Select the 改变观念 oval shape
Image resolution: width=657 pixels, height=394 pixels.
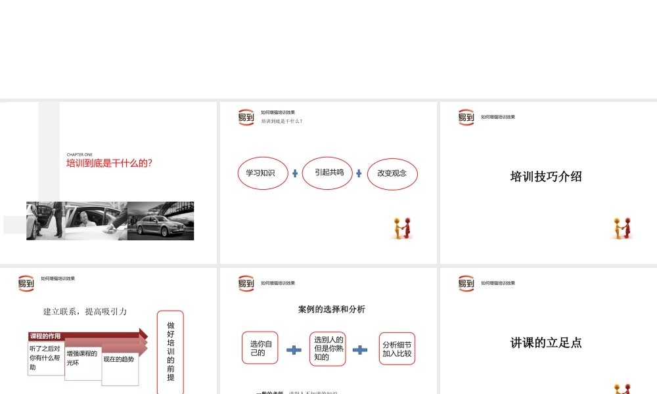(392, 173)
